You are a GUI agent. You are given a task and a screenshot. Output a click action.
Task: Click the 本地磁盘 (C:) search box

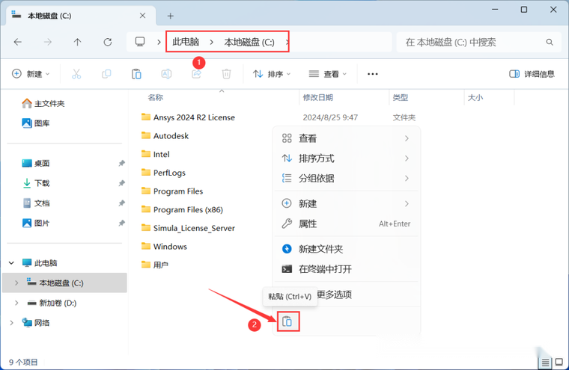[478, 42]
